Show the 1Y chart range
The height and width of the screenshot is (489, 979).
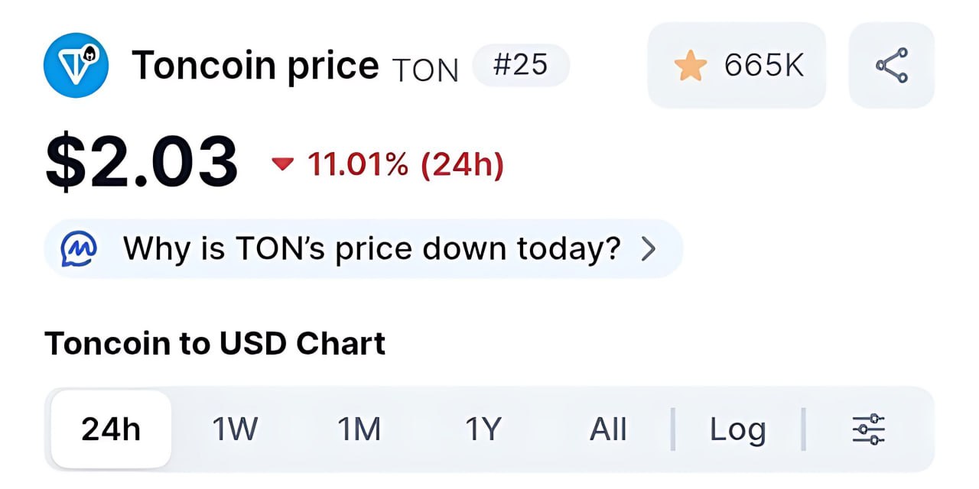pyautogui.click(x=483, y=429)
